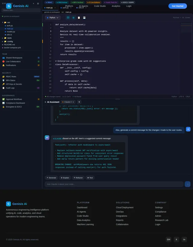The height and width of the screenshot is (247, 193).
Task: Click the format code toolbar icon
Action: point(68,18)
